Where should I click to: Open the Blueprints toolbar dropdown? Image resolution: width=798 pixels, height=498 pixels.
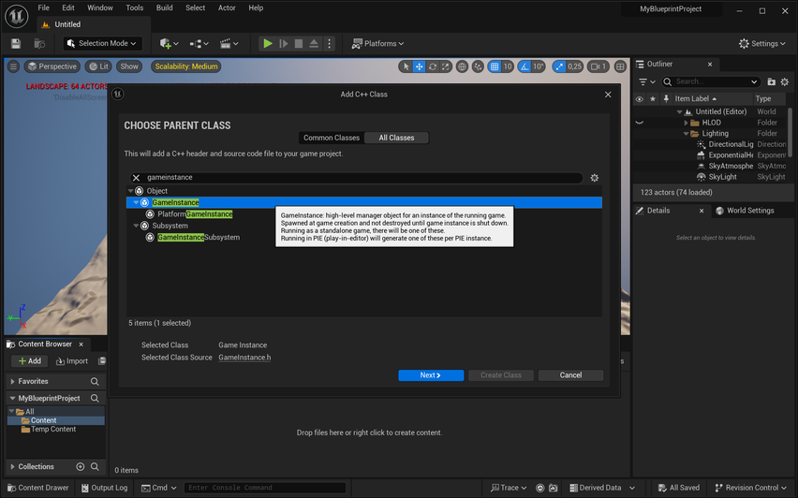[199, 44]
